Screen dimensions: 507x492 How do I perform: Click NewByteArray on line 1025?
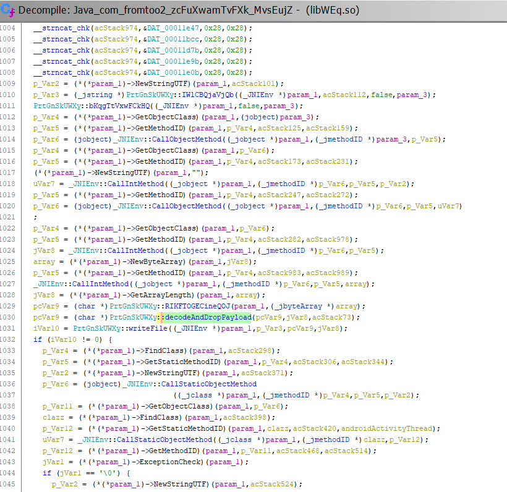[x=156, y=262]
